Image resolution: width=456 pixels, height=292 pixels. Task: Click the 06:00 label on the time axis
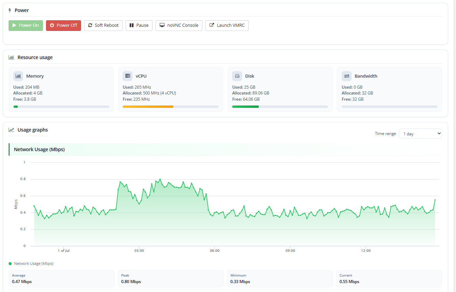[215, 251]
